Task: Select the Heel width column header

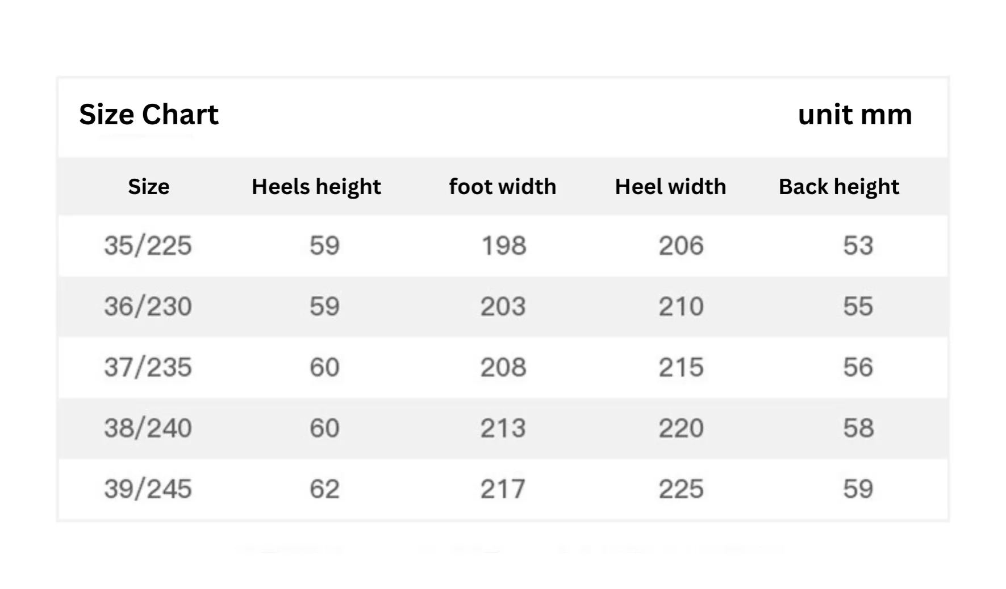Action: coord(670,187)
